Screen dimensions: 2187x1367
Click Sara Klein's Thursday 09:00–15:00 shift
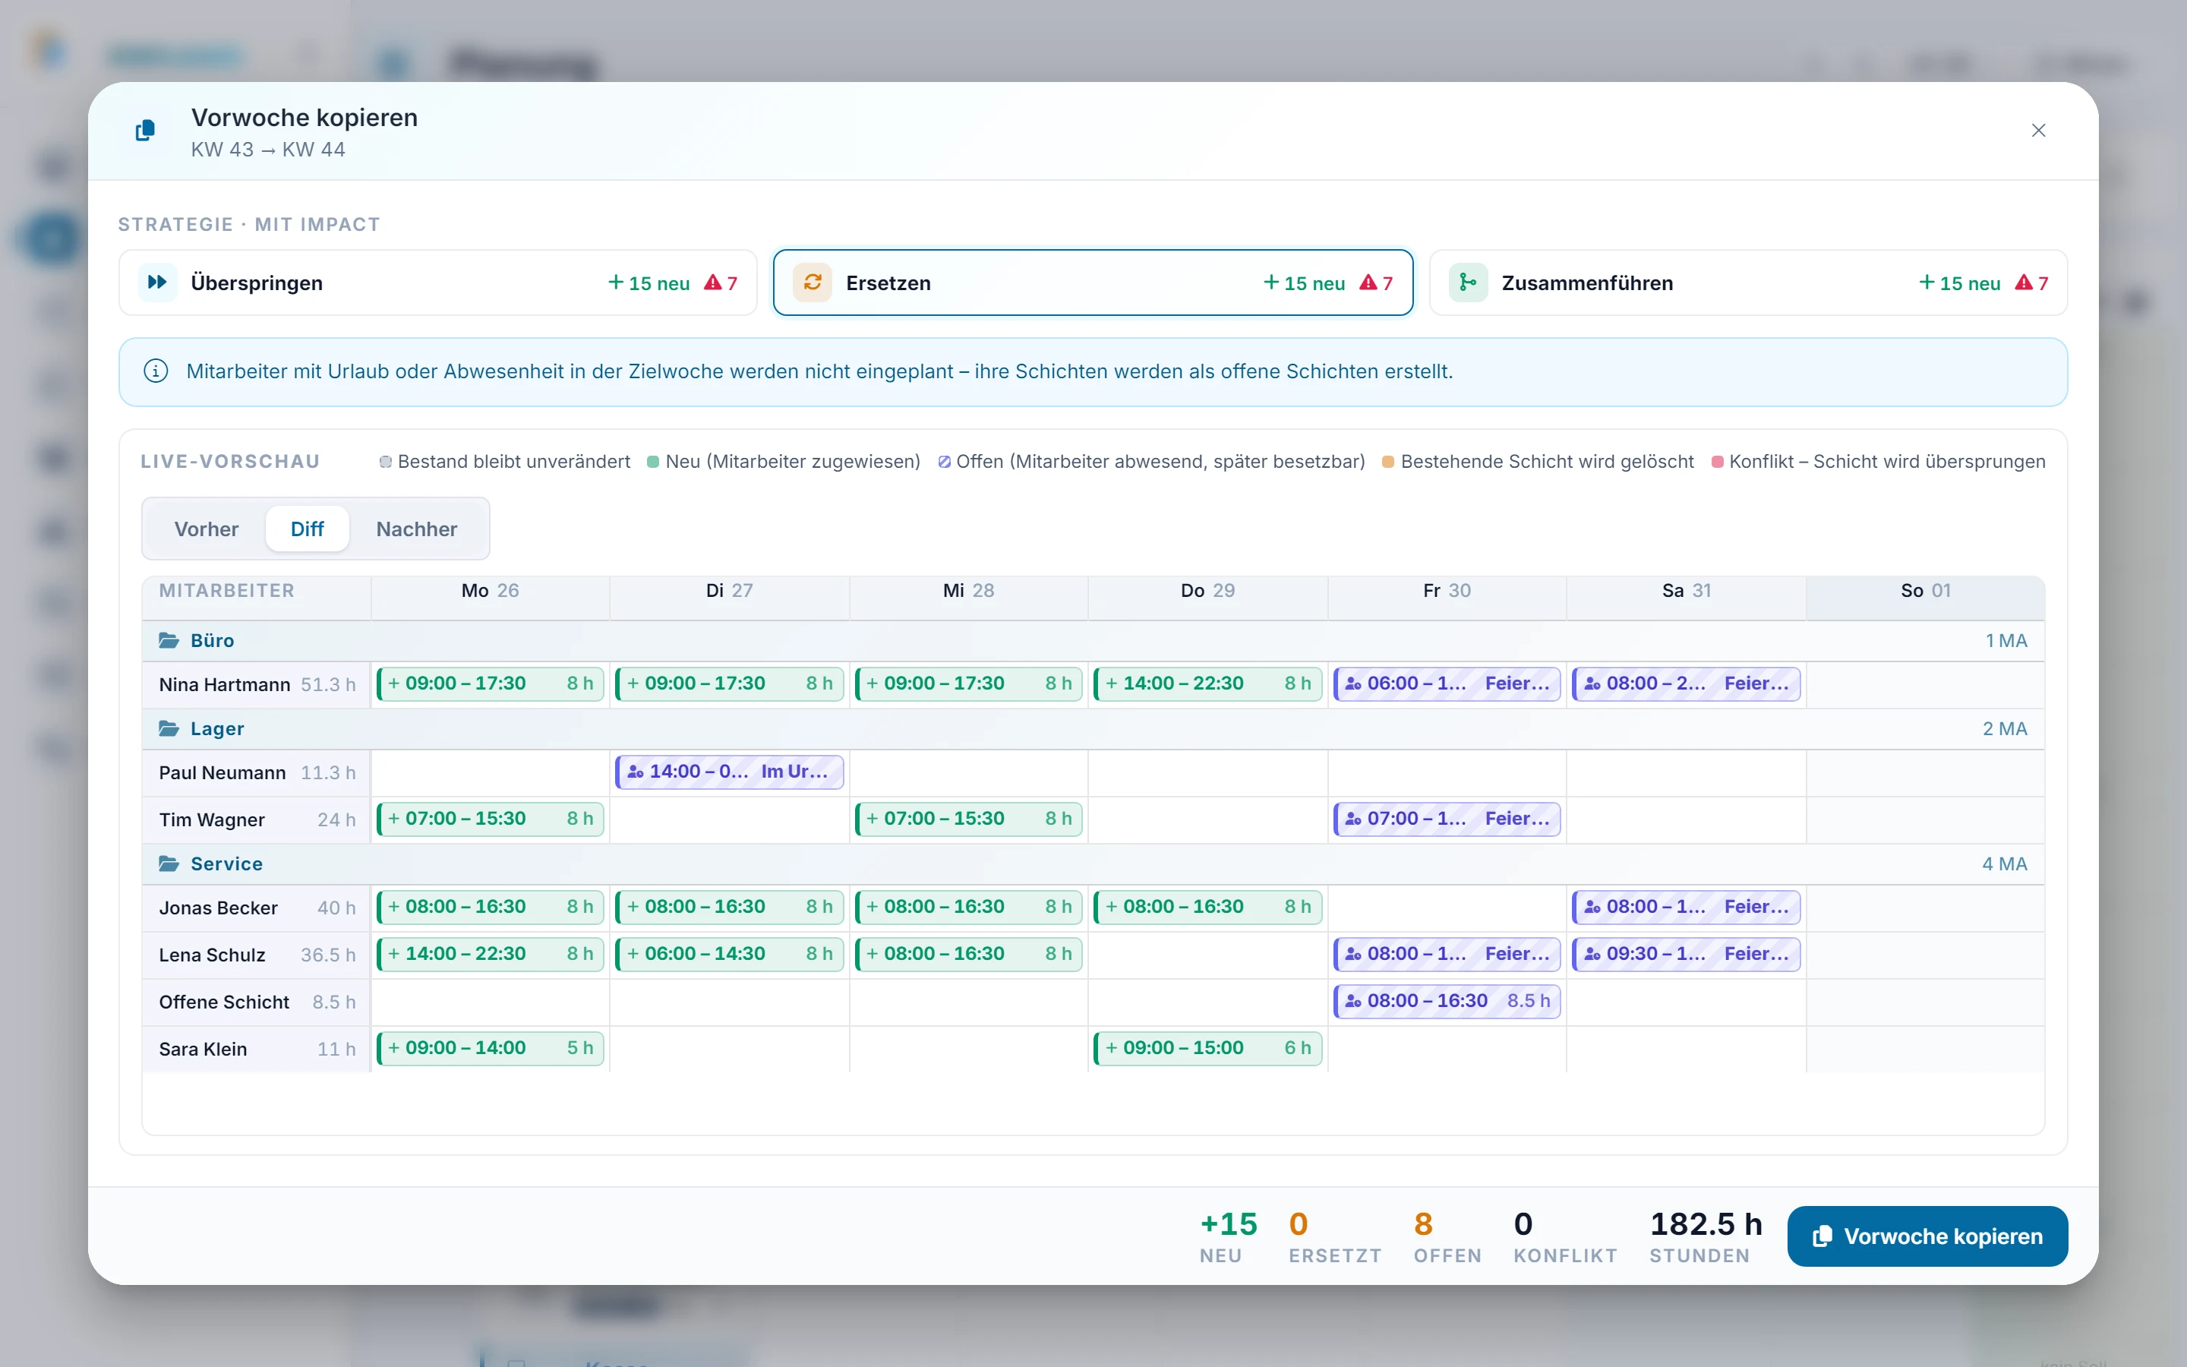tap(1207, 1047)
